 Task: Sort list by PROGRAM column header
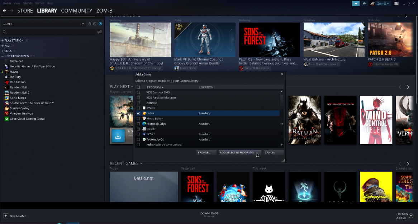click(155, 87)
